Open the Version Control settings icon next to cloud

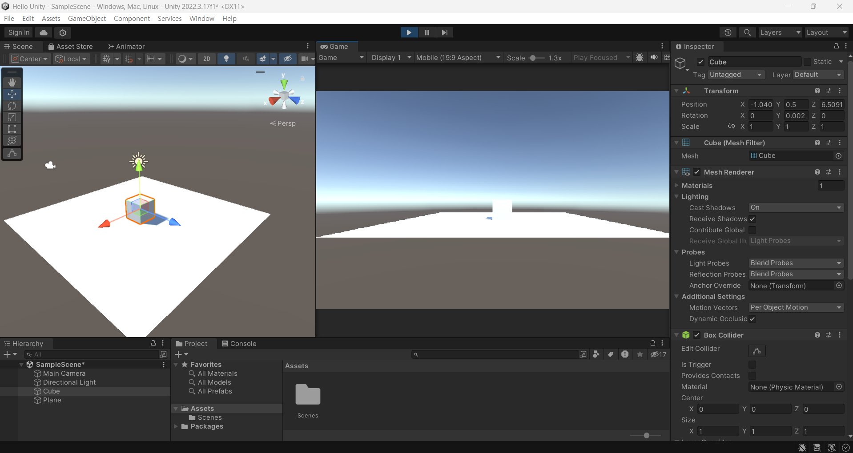pos(63,32)
